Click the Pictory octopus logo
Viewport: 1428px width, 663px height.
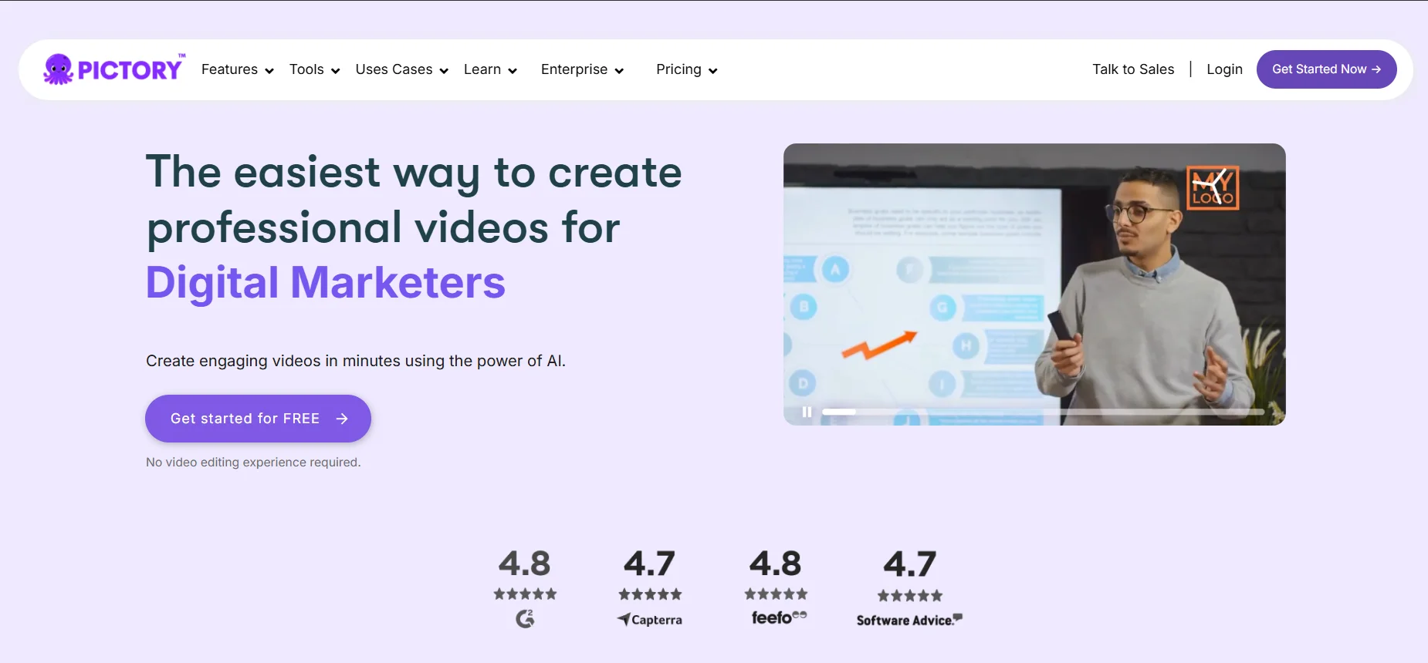(113, 69)
